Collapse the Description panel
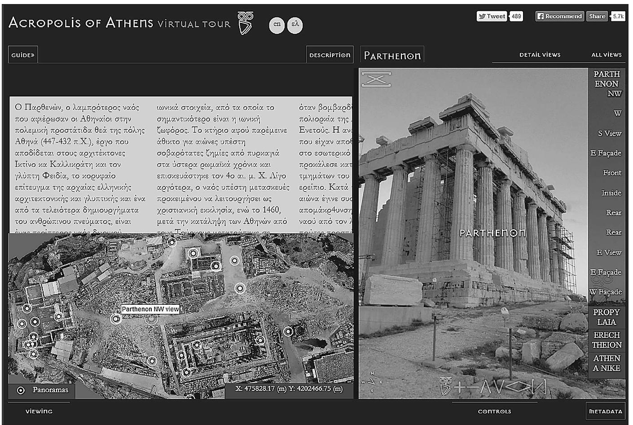Screen dimensions: 633x425 tap(330, 55)
